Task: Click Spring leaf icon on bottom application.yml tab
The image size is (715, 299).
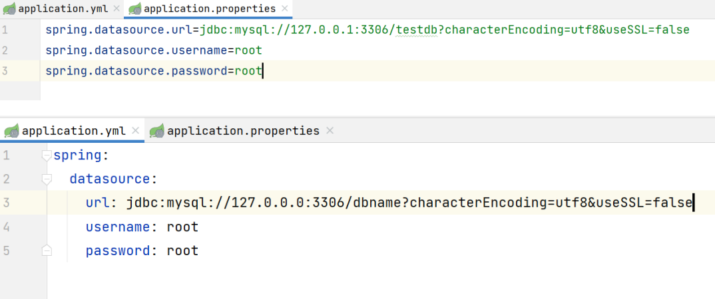Action: (x=11, y=131)
